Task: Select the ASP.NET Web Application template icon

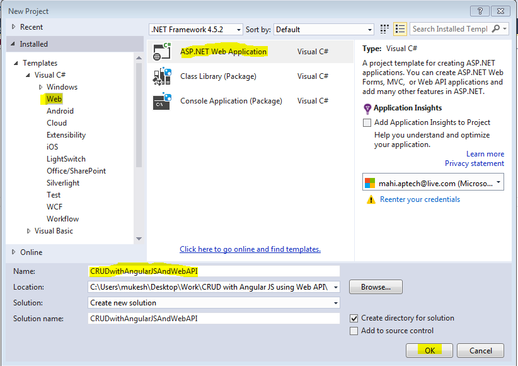Action: (162, 52)
